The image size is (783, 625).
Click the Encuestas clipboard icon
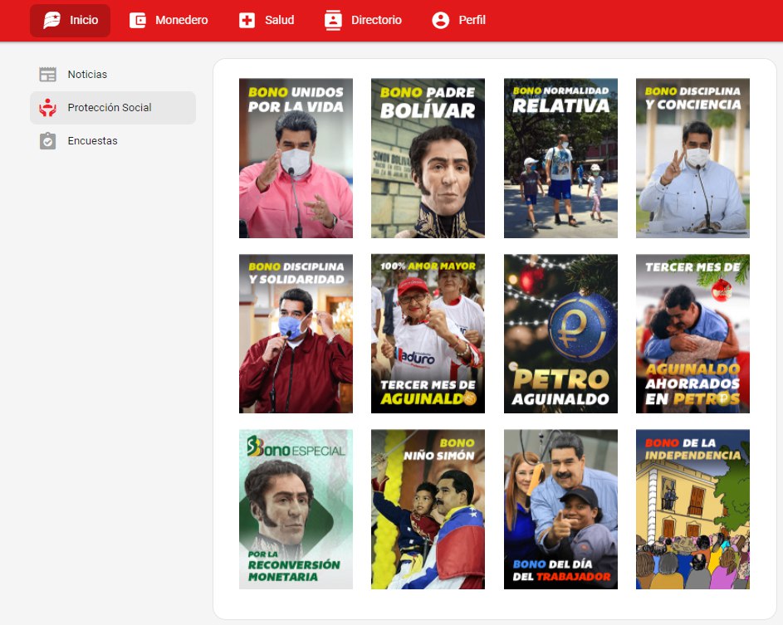pyautogui.click(x=48, y=141)
